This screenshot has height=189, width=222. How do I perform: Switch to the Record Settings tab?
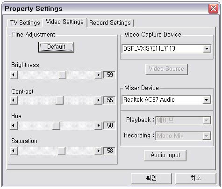(x=110, y=23)
